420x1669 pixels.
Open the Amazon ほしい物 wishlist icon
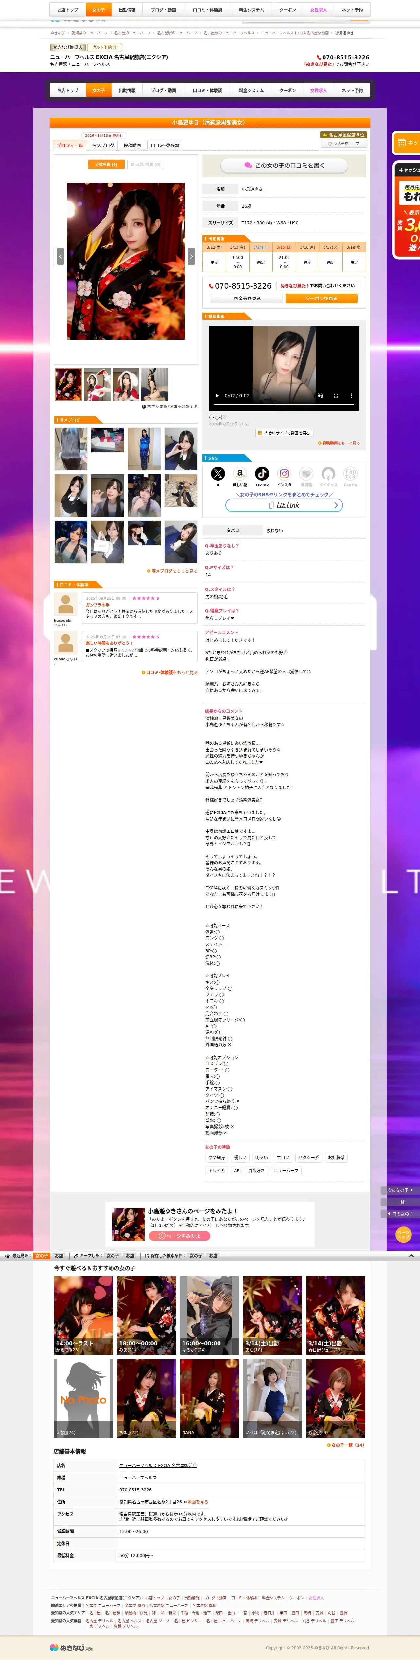pyautogui.click(x=240, y=474)
